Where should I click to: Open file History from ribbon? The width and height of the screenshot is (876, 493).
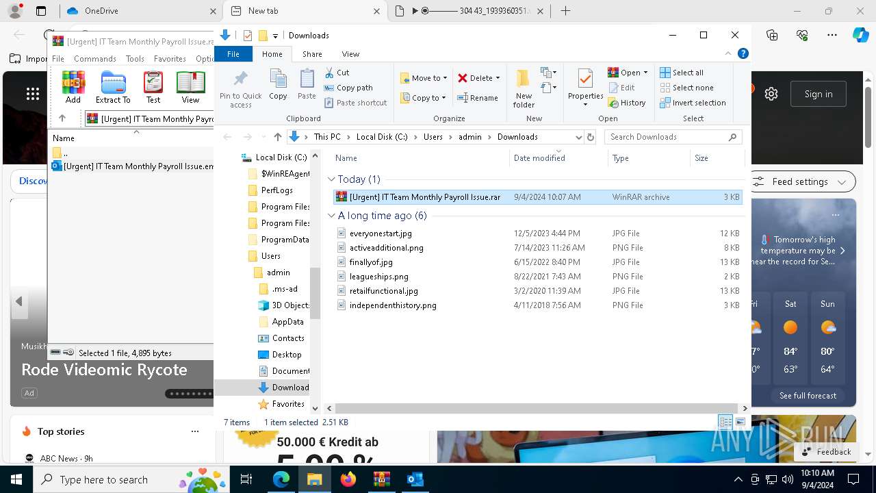(x=626, y=103)
